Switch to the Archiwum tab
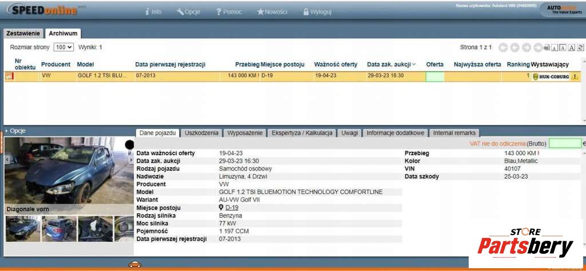This screenshot has height=271, width=586. click(63, 33)
